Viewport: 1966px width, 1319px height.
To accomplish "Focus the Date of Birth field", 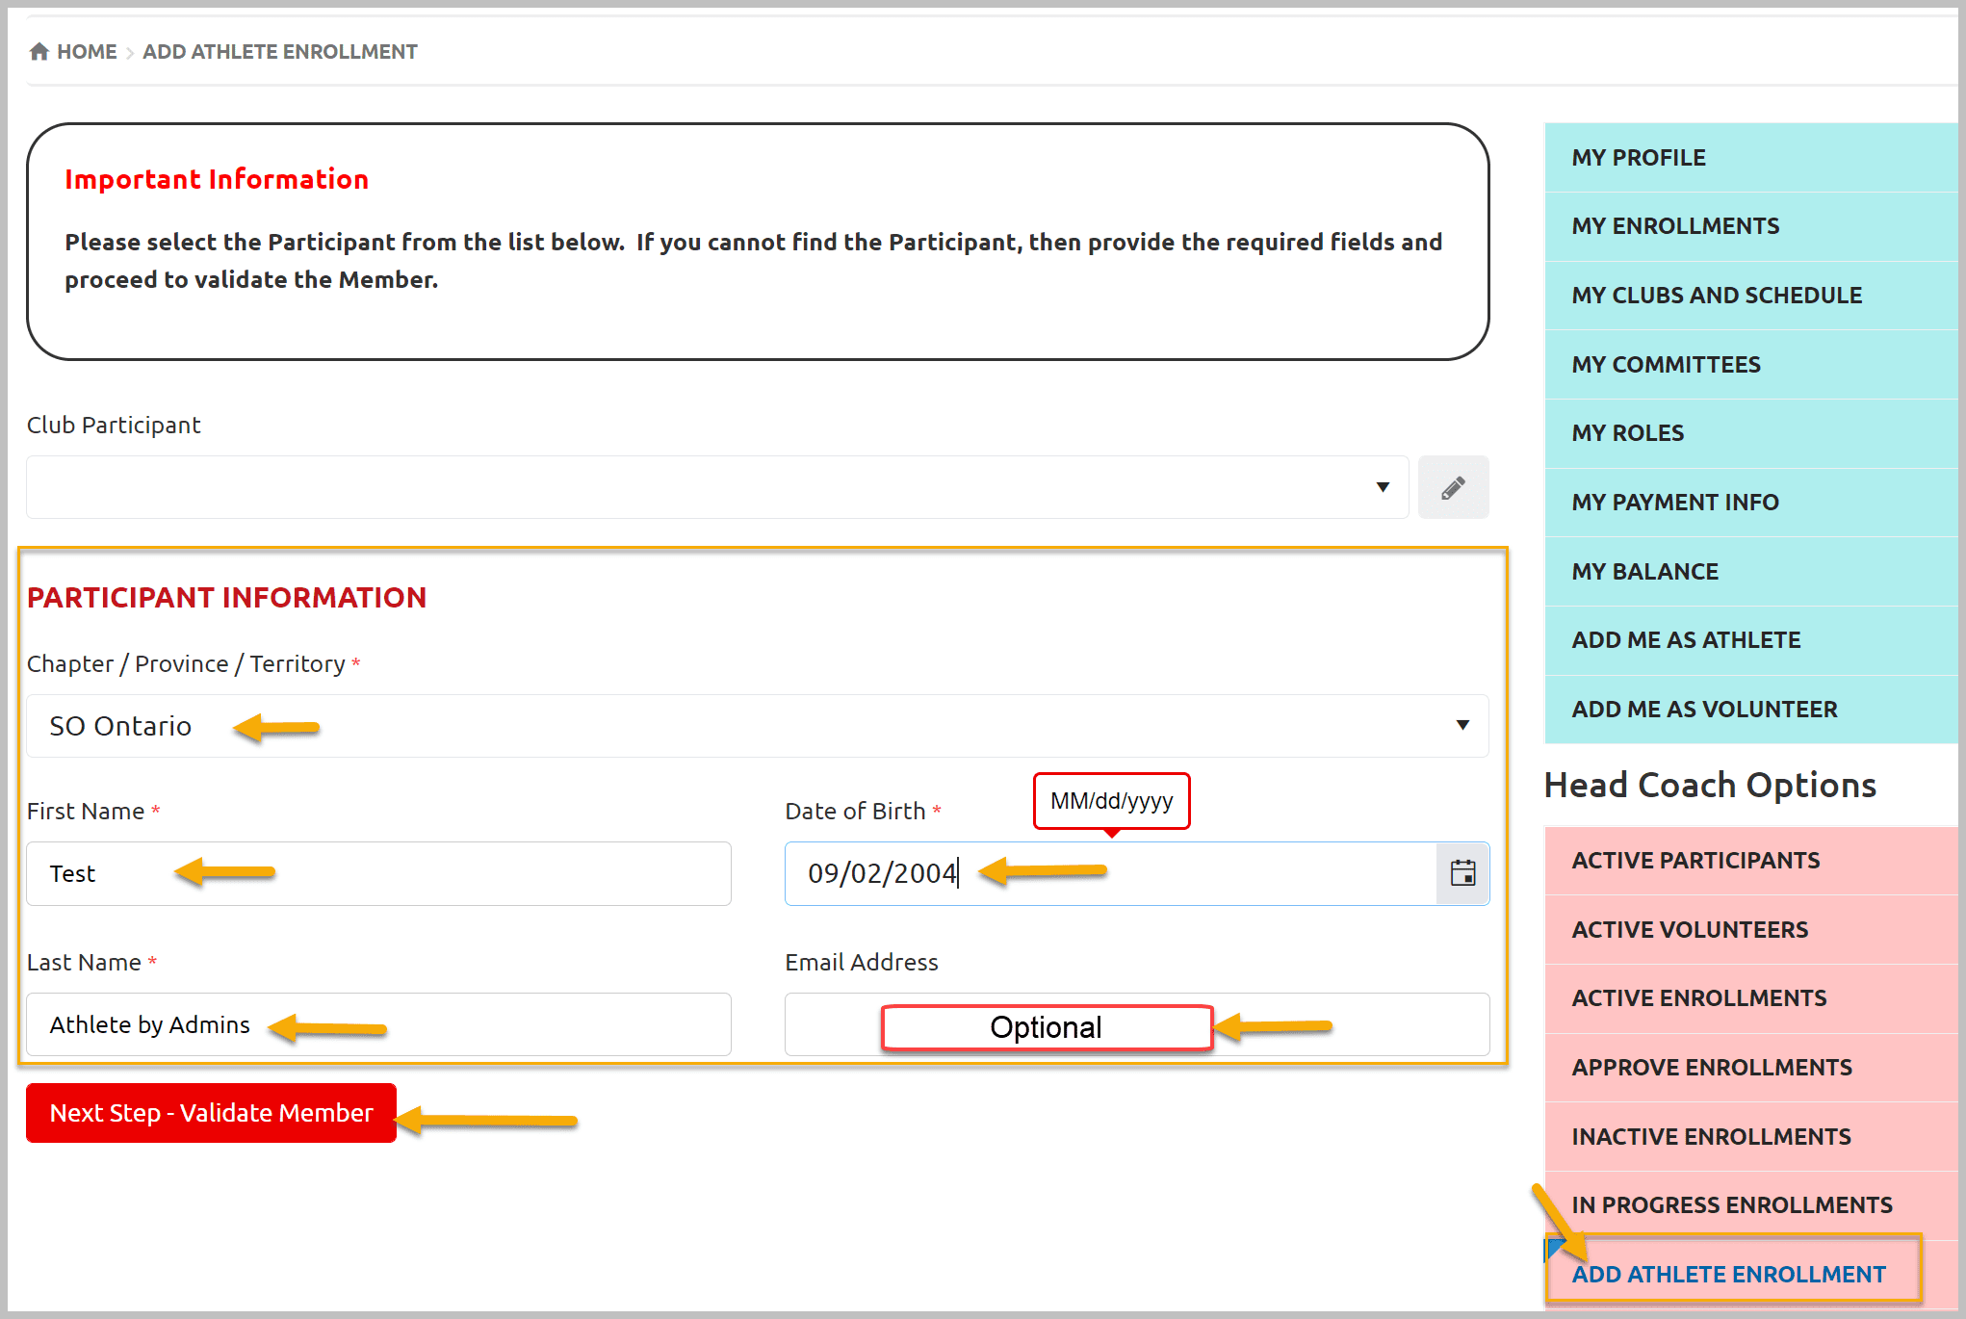I will pyautogui.click(x=1111, y=873).
